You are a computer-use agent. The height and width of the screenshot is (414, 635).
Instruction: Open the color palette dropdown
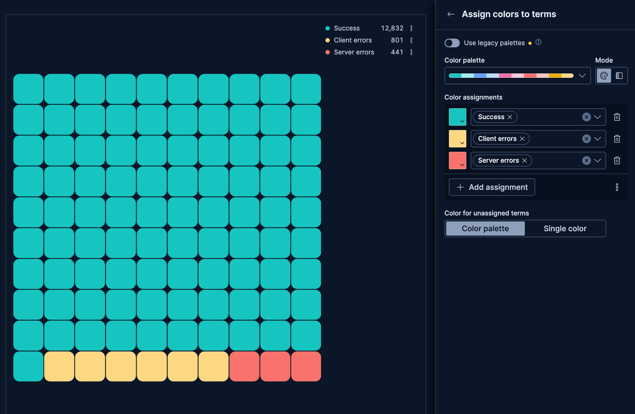582,76
